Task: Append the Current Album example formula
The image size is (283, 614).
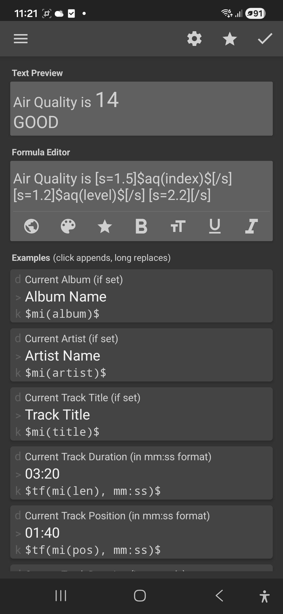Action: coord(141,296)
